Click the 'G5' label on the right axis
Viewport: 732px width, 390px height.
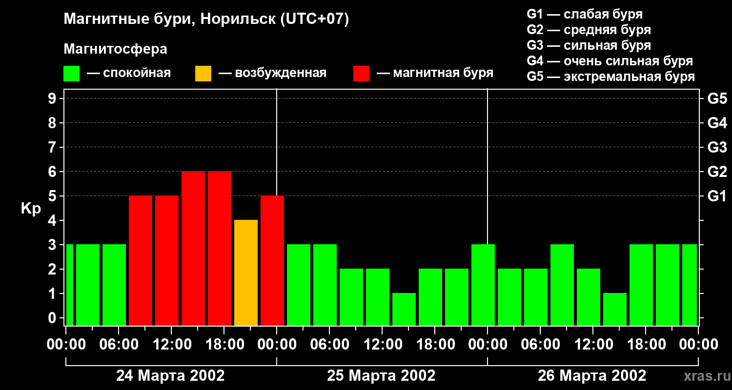[x=717, y=98]
